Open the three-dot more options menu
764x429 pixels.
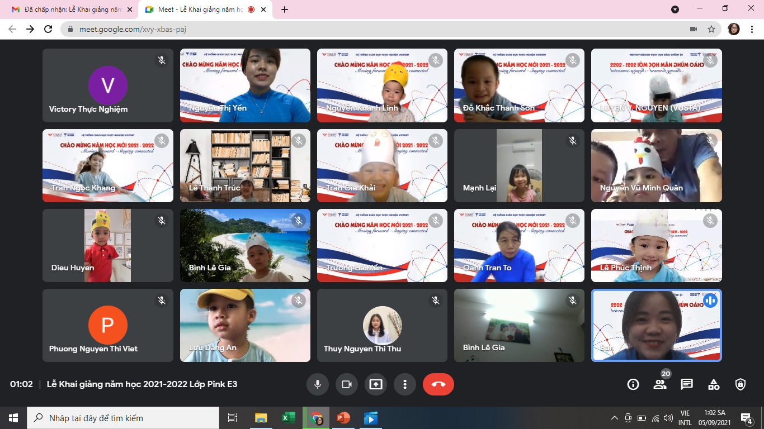coord(405,384)
